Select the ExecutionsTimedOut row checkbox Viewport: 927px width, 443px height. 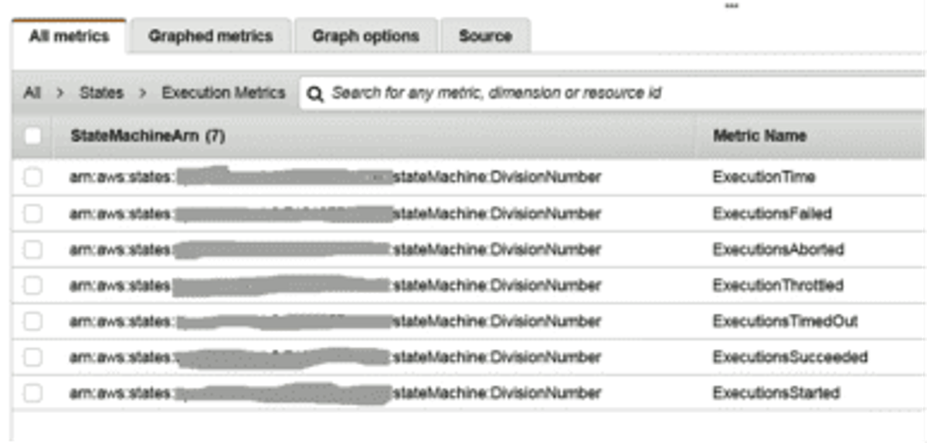click(x=32, y=321)
